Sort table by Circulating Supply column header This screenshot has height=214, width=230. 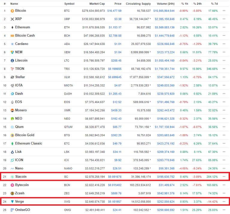(138, 4)
